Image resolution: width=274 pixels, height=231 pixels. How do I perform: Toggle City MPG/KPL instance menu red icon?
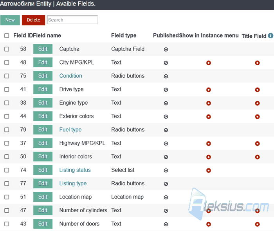tap(209, 63)
